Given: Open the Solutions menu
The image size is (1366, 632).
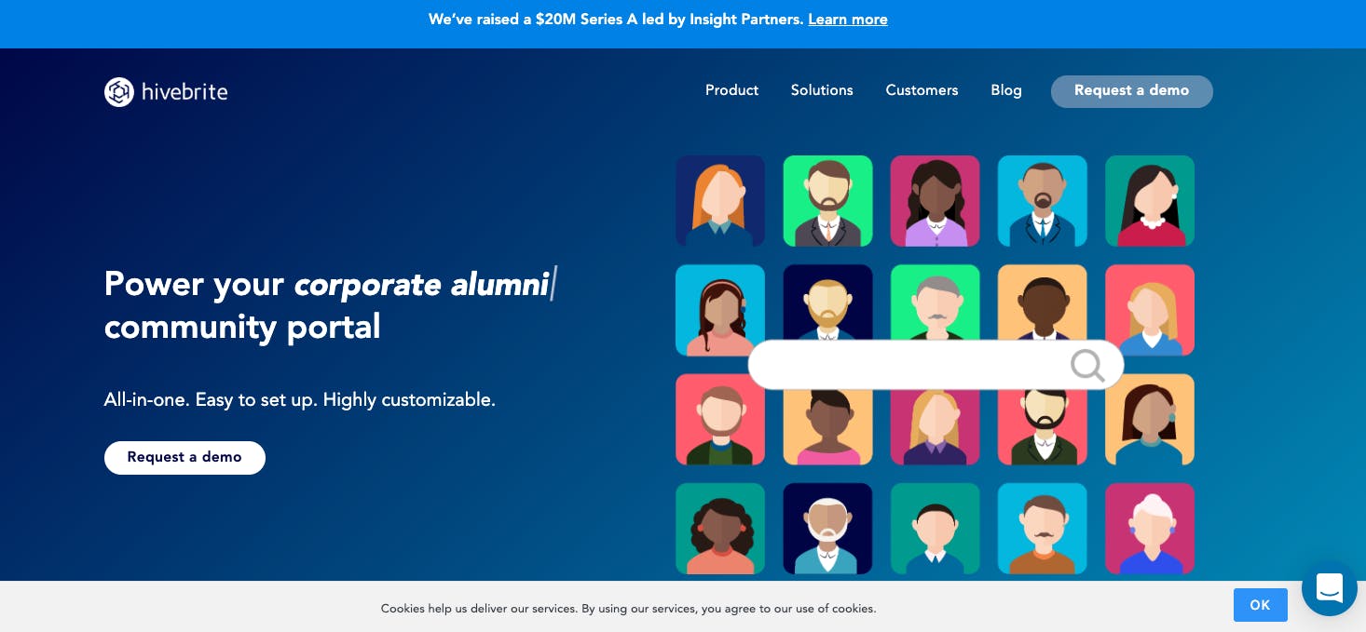Looking at the screenshot, I should coord(822,90).
